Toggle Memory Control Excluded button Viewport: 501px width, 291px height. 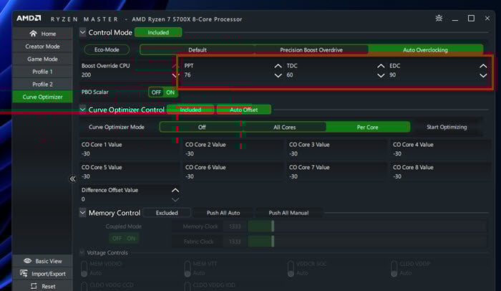pos(167,213)
